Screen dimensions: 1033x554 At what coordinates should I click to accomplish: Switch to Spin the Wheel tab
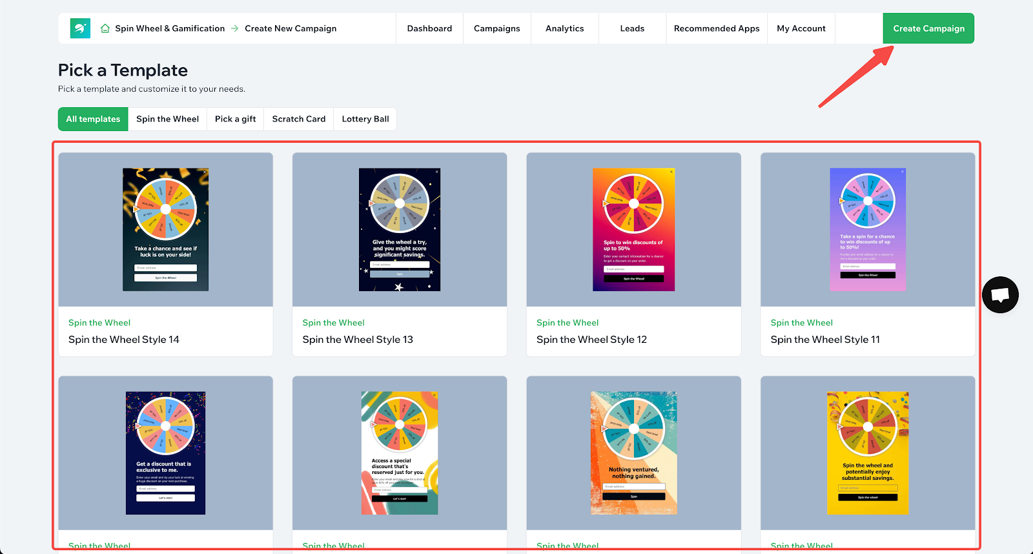[167, 119]
